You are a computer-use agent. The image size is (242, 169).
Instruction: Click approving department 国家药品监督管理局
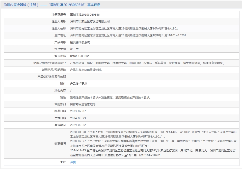[x=83, y=104]
